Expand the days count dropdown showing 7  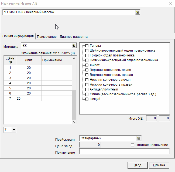point(14,130)
